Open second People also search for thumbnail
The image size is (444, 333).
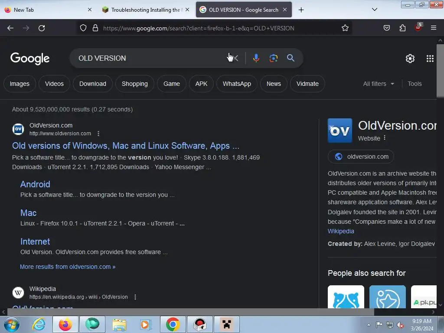pyautogui.click(x=387, y=297)
